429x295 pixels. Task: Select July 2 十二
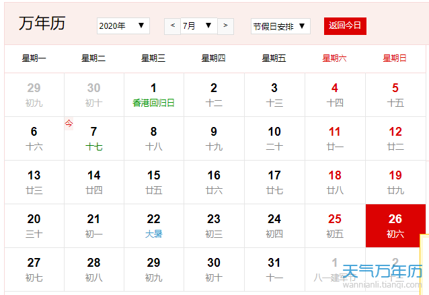pos(214,95)
